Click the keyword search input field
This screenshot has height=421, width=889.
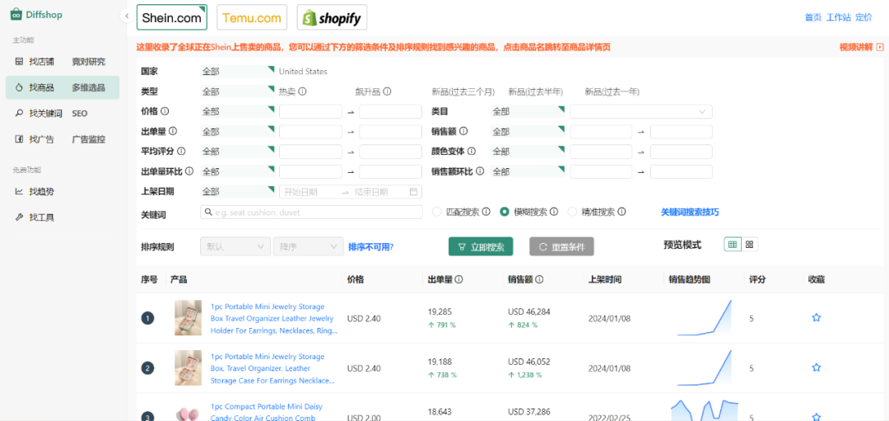(x=311, y=213)
